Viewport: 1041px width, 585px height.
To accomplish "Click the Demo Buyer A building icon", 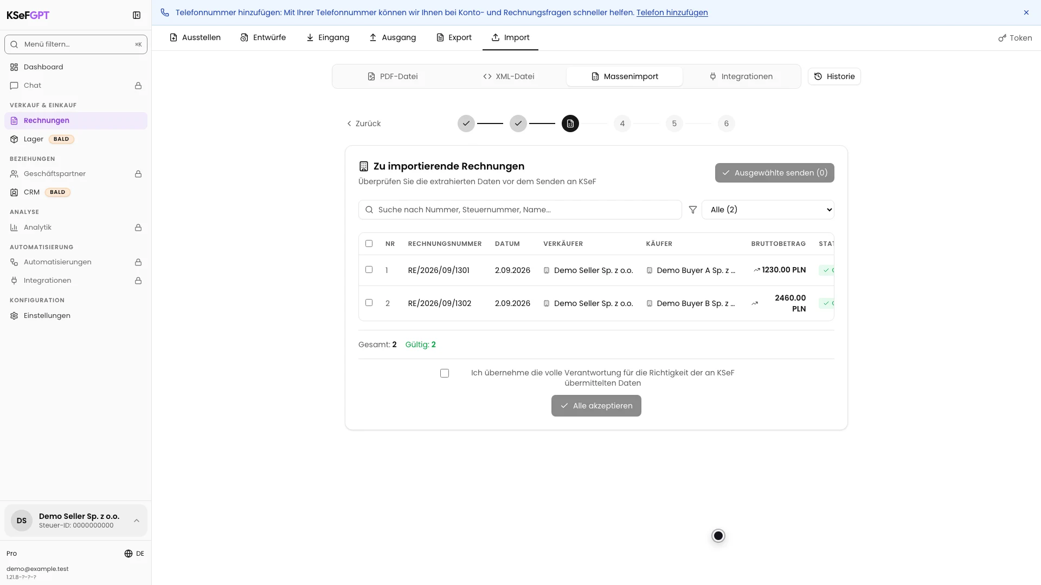I will (x=650, y=270).
